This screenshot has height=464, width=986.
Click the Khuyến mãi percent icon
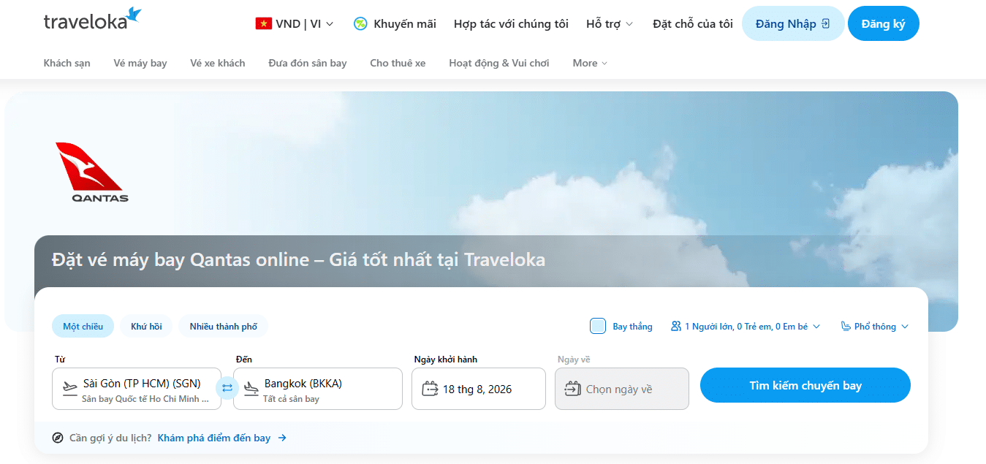click(360, 23)
